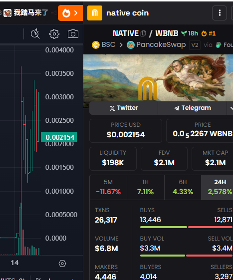Click the native coin yellow logo
The width and height of the screenshot is (233, 280).
click(95, 13)
